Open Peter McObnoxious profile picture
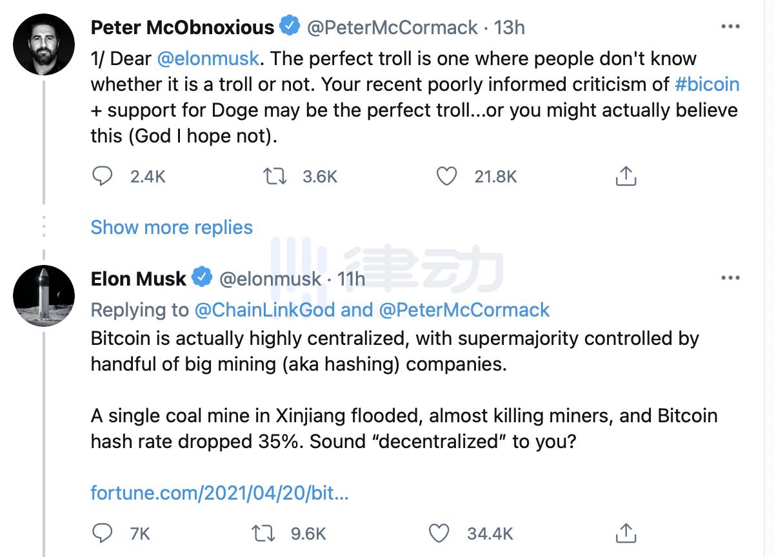 pyautogui.click(x=43, y=44)
